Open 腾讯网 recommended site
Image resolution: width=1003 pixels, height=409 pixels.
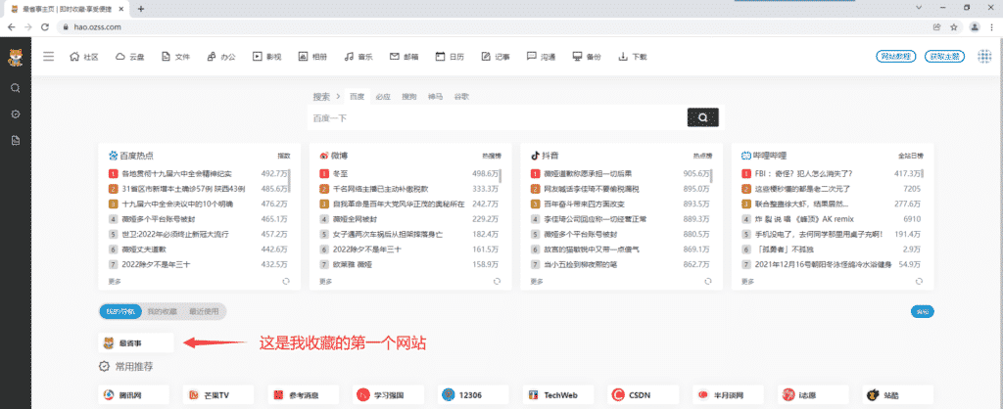(x=133, y=395)
